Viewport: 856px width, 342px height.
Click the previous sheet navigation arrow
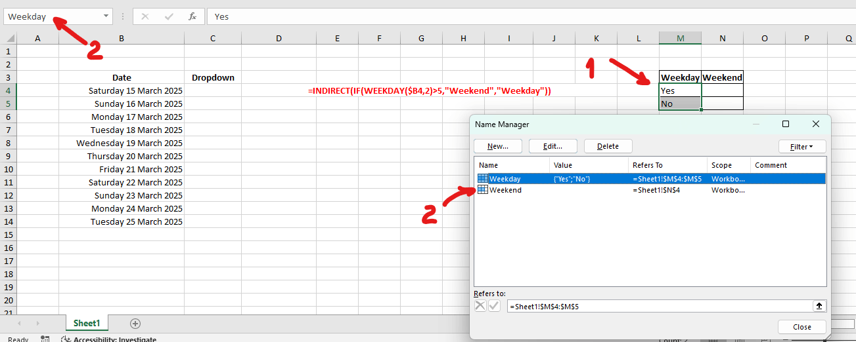[19, 323]
